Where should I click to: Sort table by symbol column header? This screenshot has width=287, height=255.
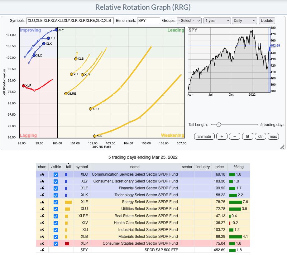coord(82,167)
